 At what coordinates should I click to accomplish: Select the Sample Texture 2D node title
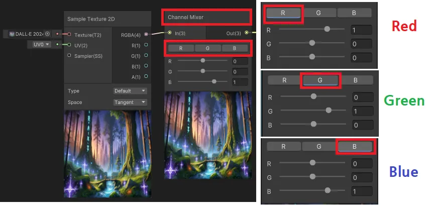point(91,19)
